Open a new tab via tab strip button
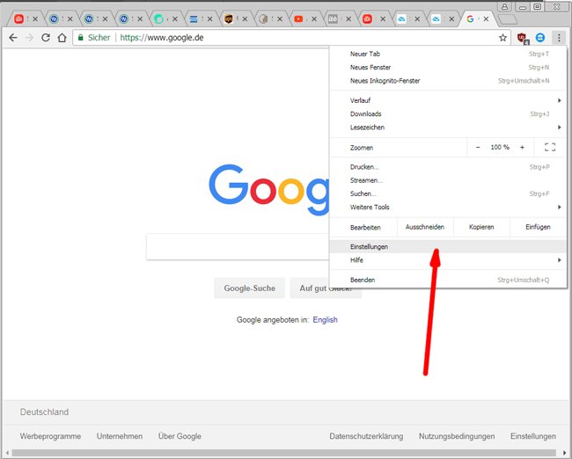Viewport: 572px width, 459px height. coord(508,19)
